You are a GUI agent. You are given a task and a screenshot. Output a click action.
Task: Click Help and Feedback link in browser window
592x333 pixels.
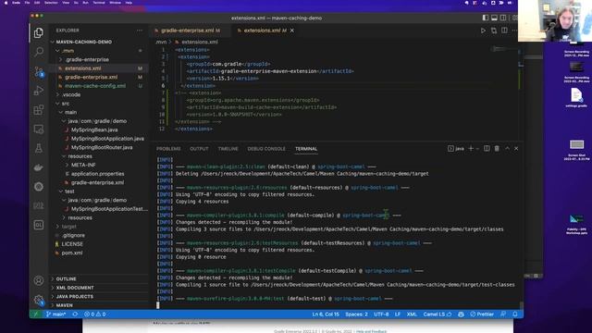372,331
